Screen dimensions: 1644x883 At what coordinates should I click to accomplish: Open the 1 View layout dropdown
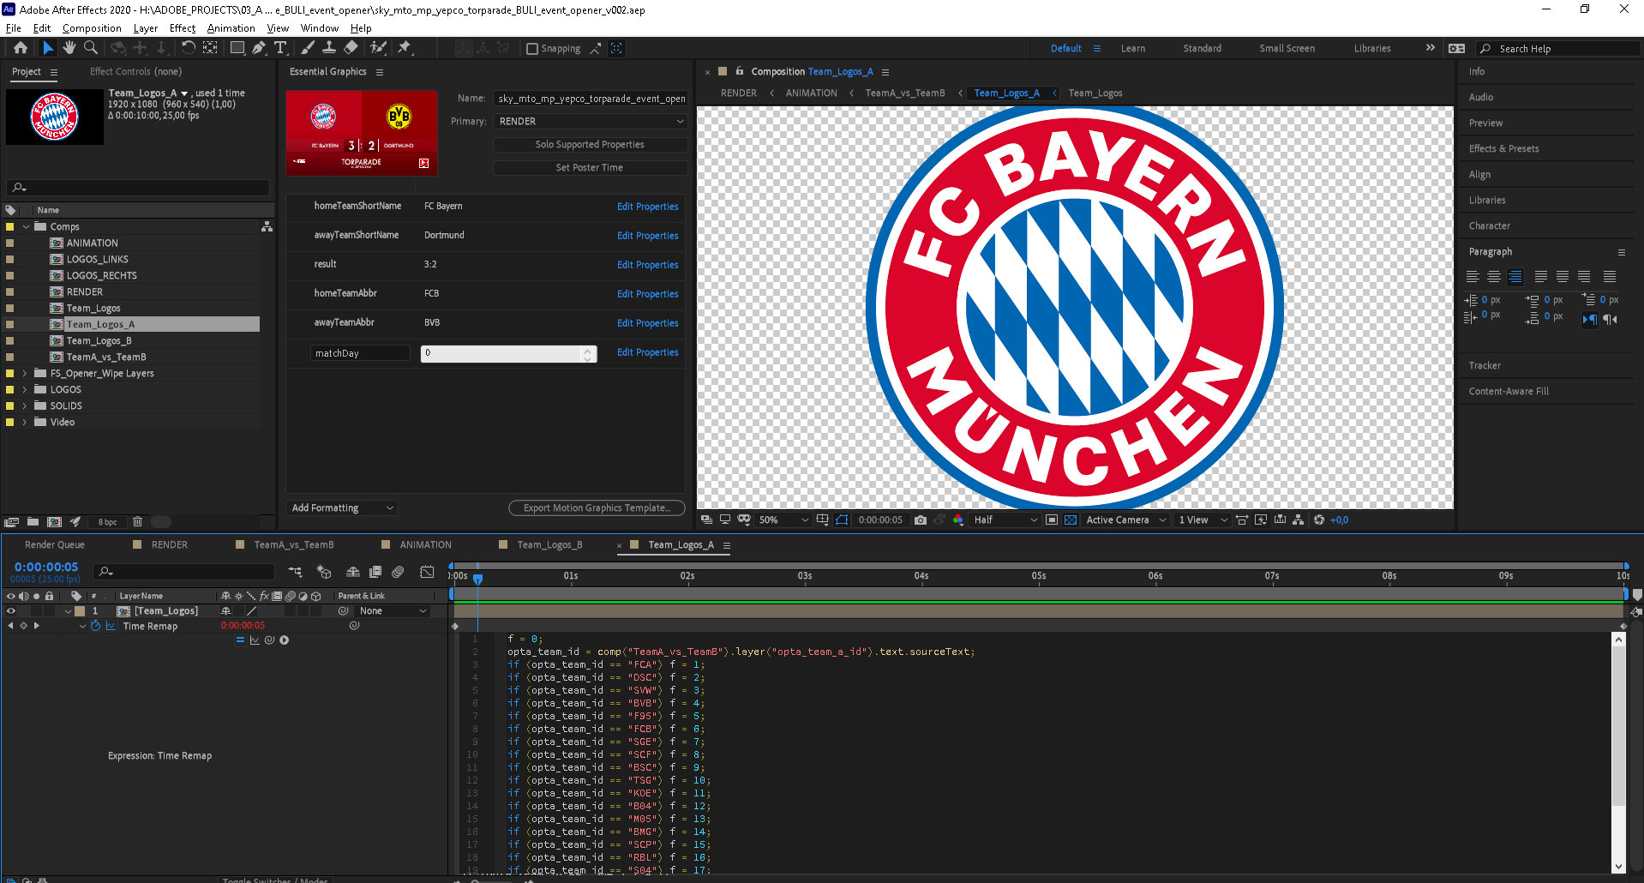coord(1203,520)
